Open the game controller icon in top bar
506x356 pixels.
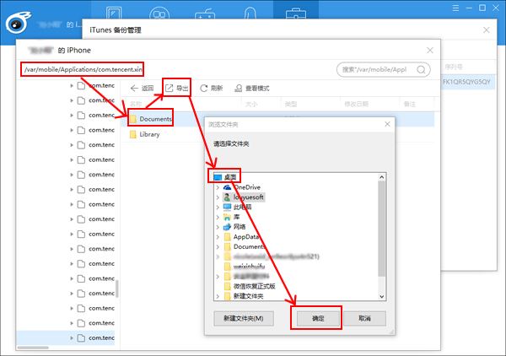205,13
